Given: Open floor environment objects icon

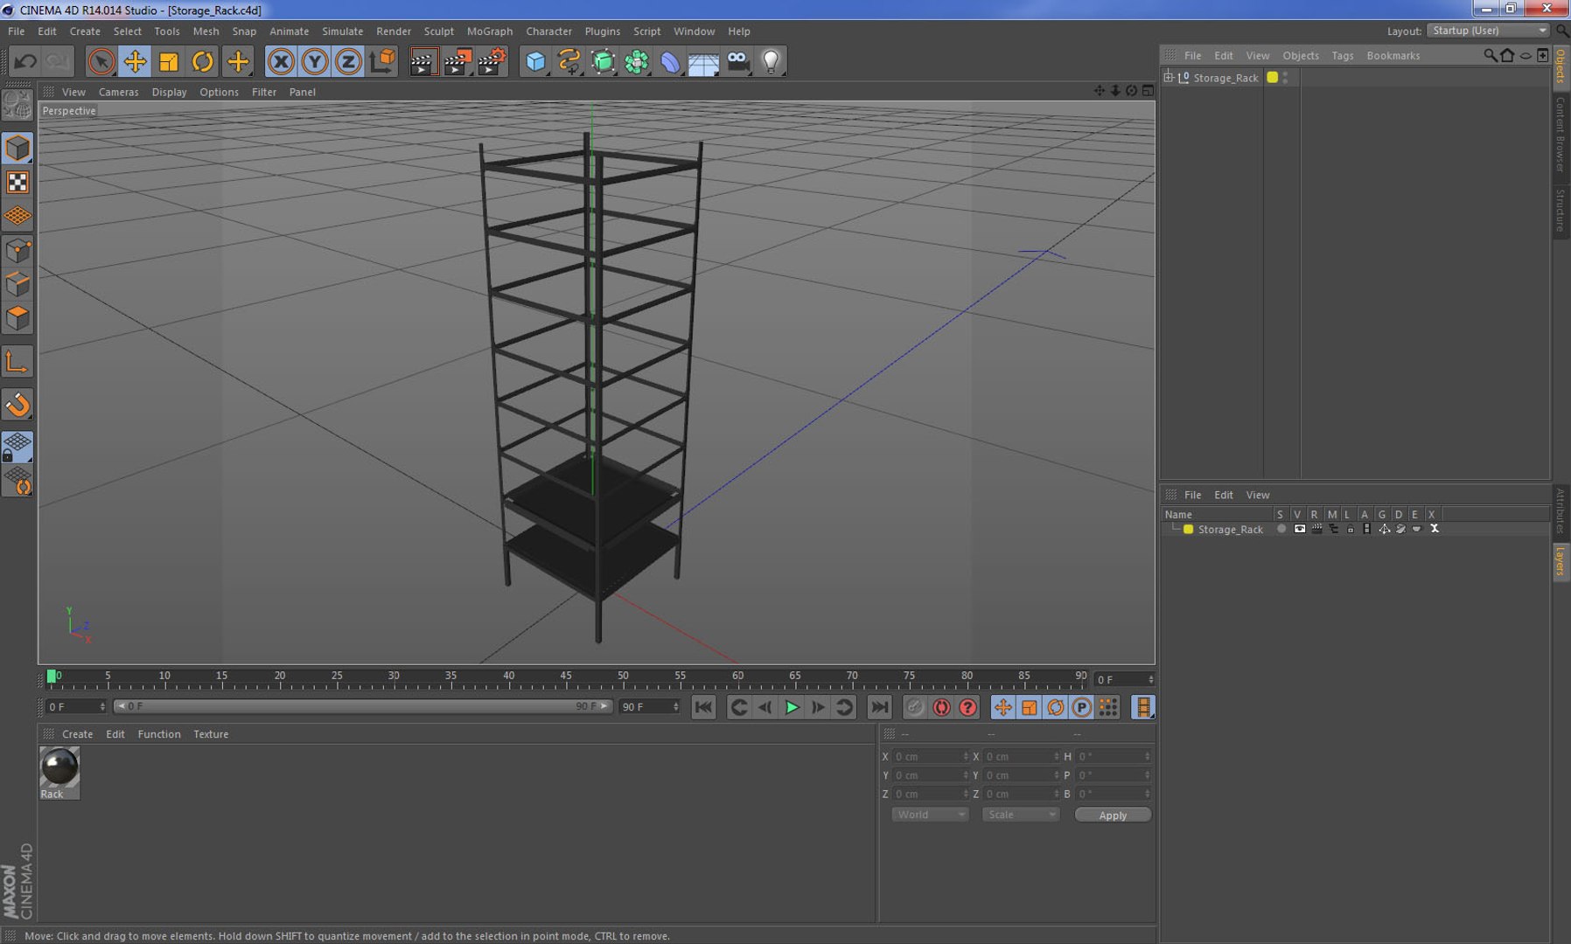Looking at the screenshot, I should pos(703,61).
